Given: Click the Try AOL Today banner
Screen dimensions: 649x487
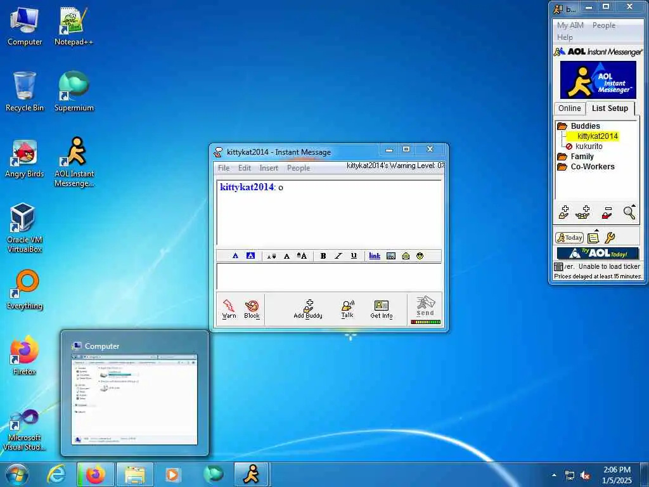Looking at the screenshot, I should point(598,252).
